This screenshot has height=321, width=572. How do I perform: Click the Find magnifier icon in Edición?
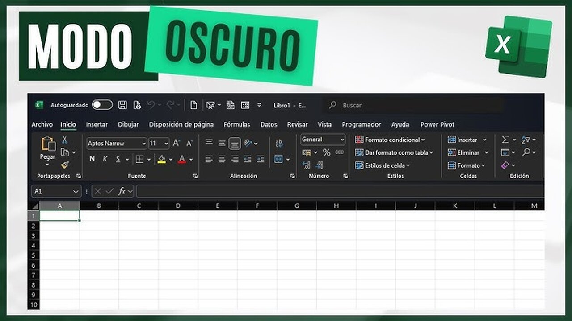(526, 152)
